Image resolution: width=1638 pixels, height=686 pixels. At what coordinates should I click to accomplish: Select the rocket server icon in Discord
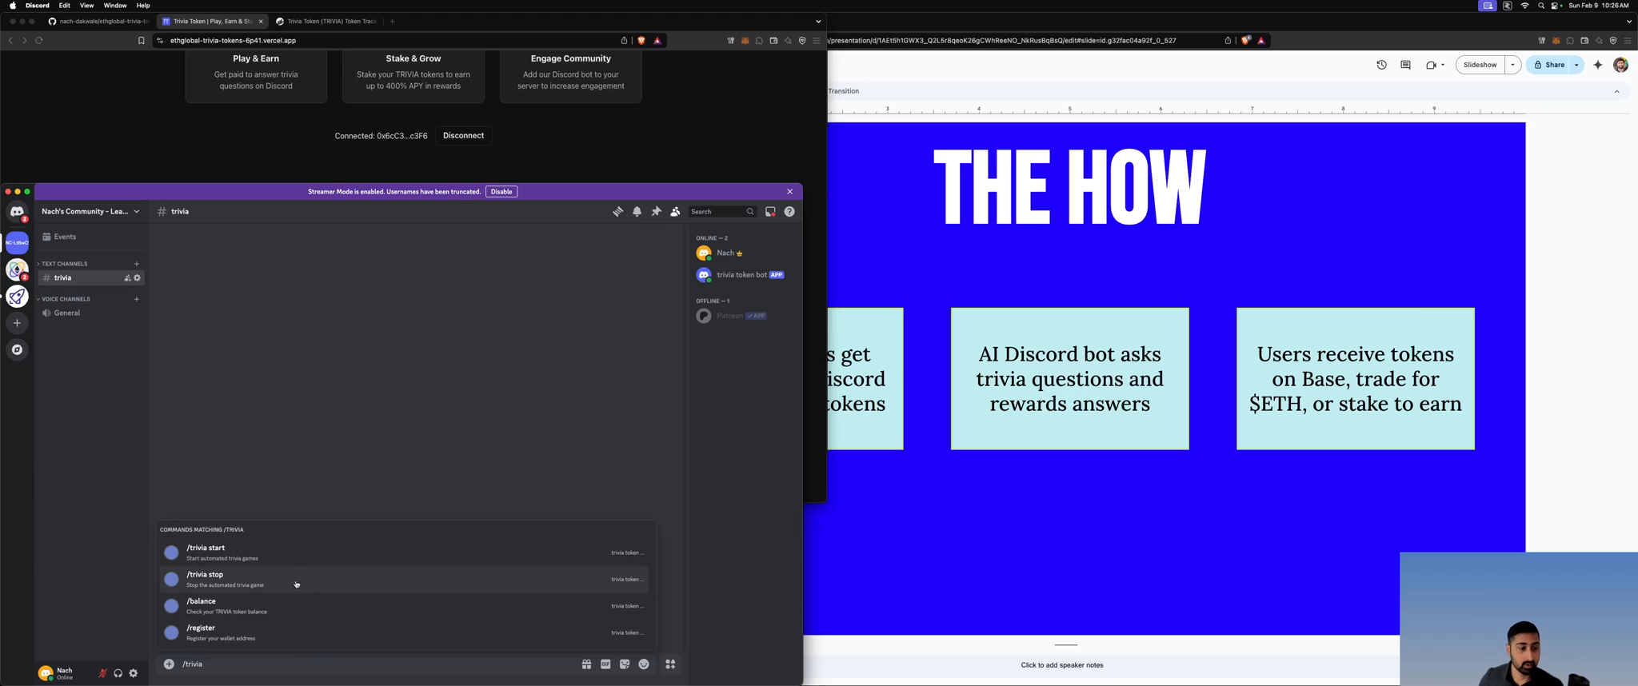coord(17,297)
